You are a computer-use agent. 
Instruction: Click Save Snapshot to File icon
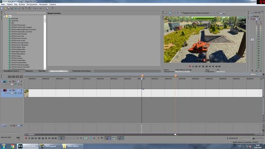click(224, 13)
